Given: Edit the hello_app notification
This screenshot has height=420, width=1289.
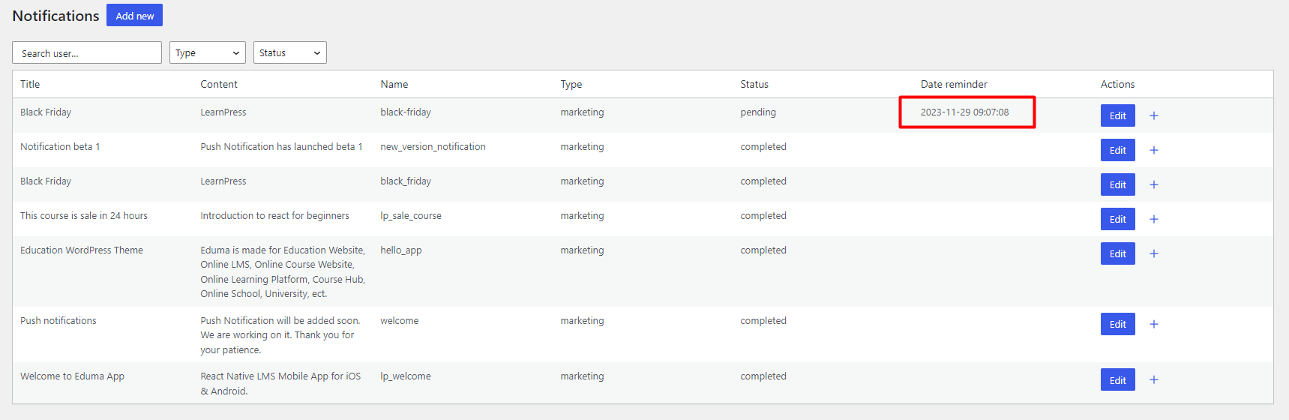Looking at the screenshot, I should click(x=1117, y=253).
